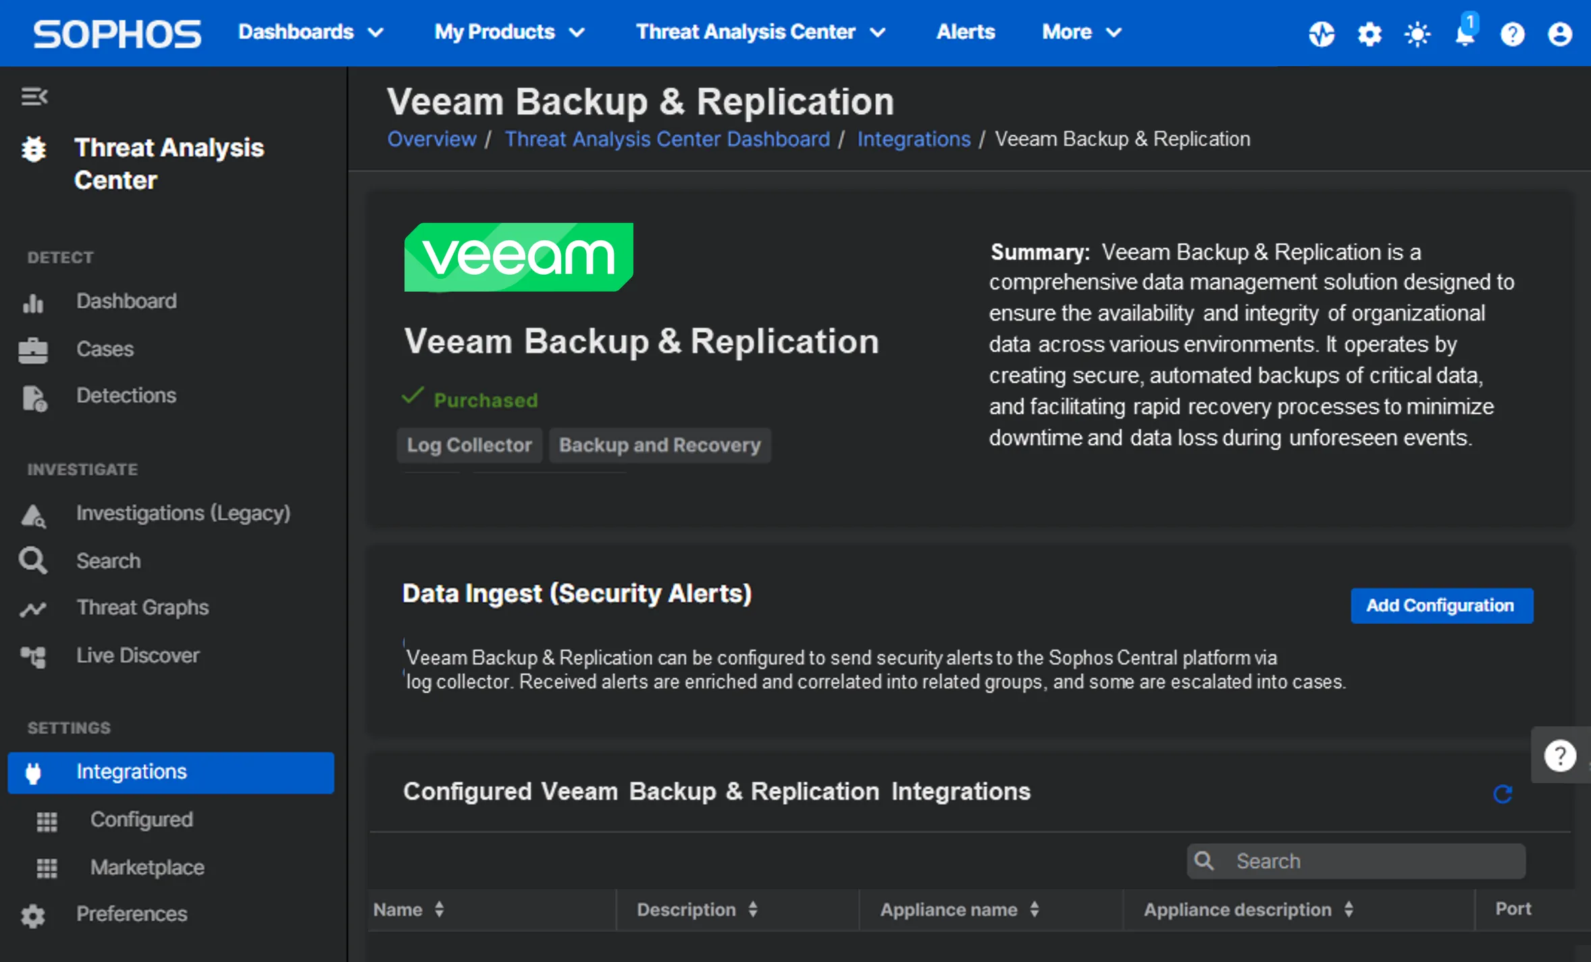Click the Add Configuration button
Image resolution: width=1591 pixels, height=962 pixels.
(1440, 606)
